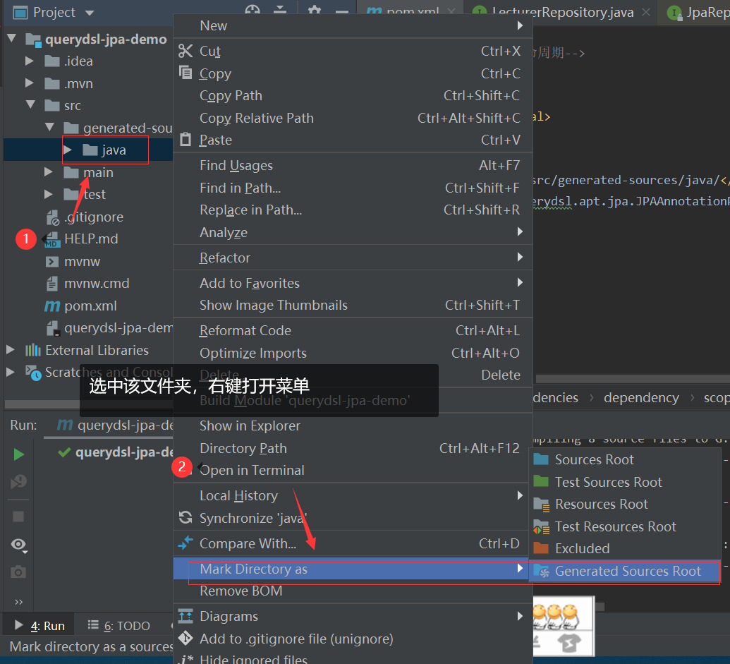Collapse the querydsl-jpa-demo root node
The width and height of the screenshot is (730, 664).
coord(12,38)
